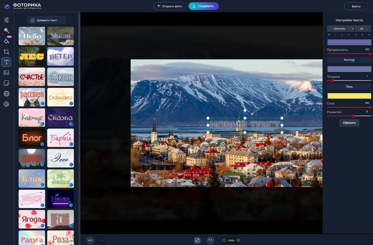The width and height of the screenshot is (373, 245).
Task: Click the Сохранить button in top bar
Action: (203, 6)
